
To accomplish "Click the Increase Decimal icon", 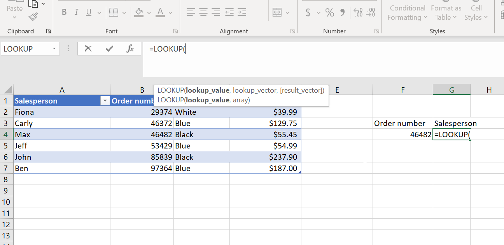I will pos(358,12).
